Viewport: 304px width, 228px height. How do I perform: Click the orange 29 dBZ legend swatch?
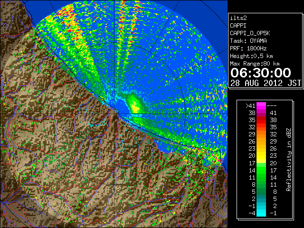coord(261,134)
